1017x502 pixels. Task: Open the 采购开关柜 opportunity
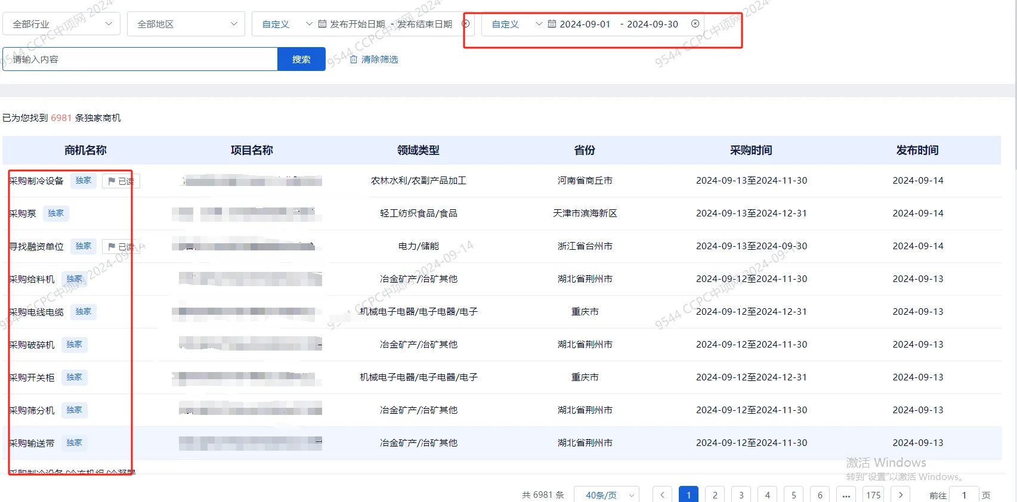click(x=32, y=377)
